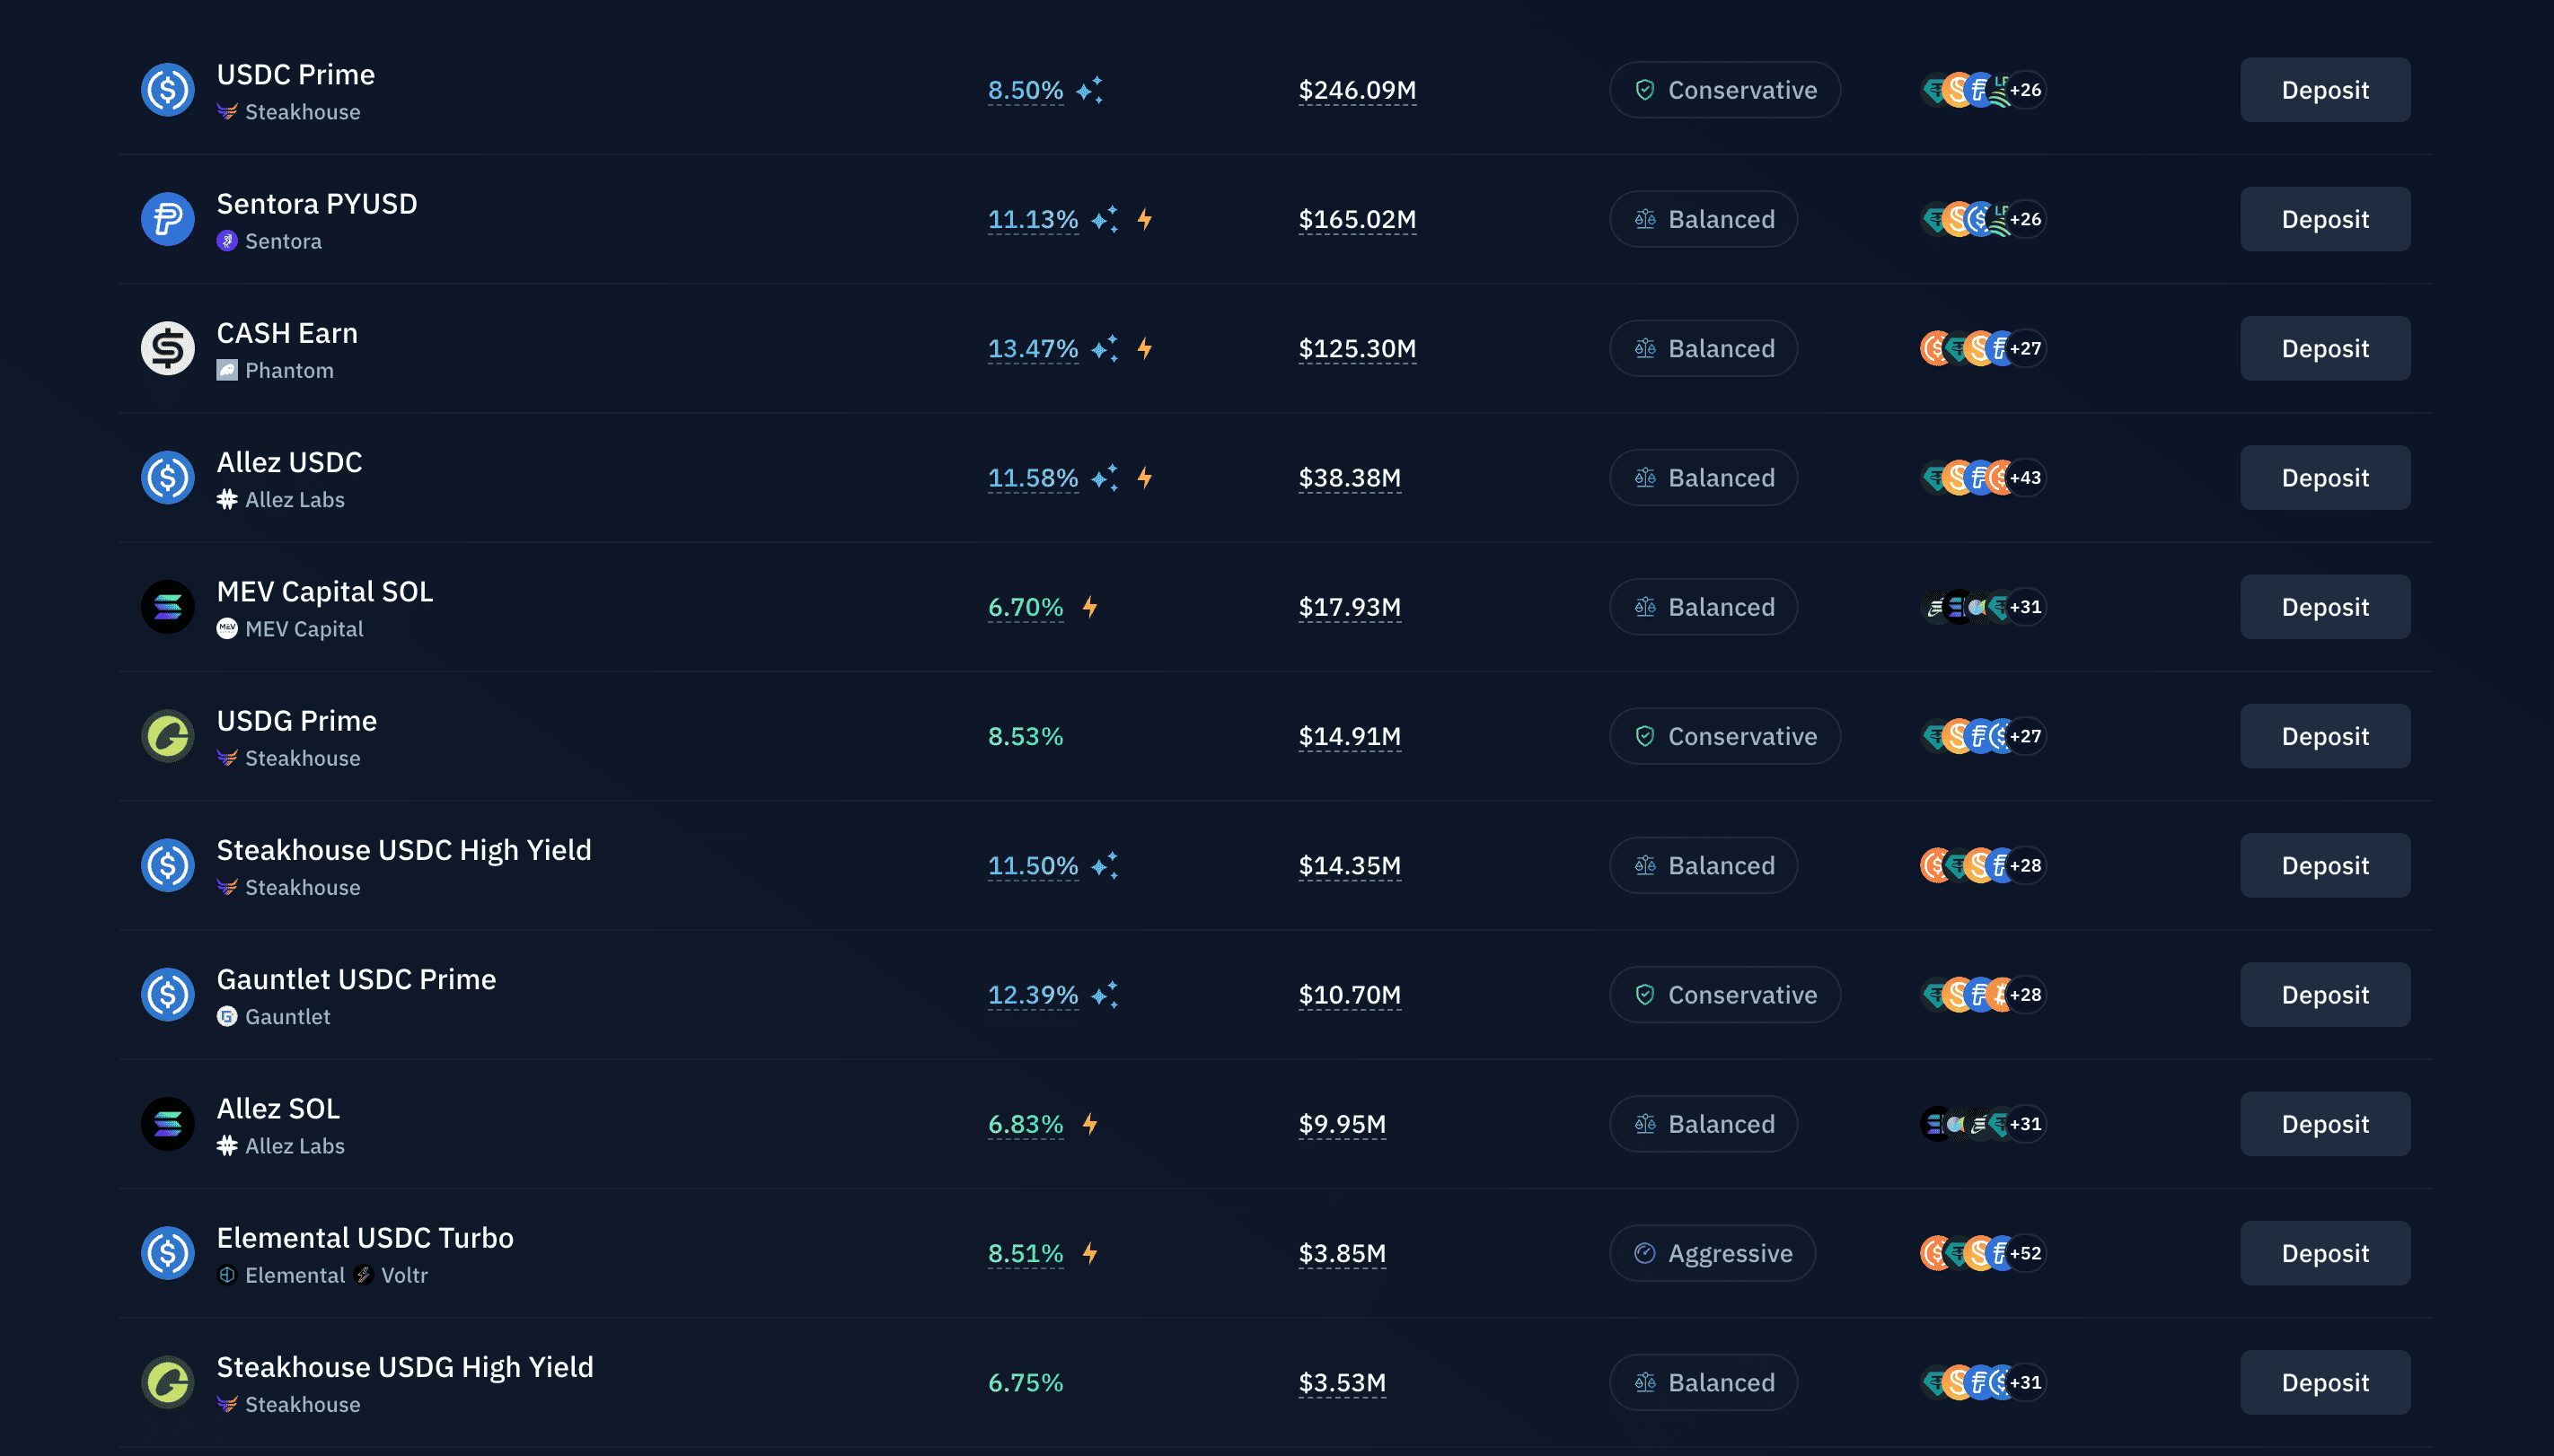Open the Gauntlet USDC Prime vault name
Image resolution: width=2554 pixels, height=1456 pixels.
(x=357, y=979)
